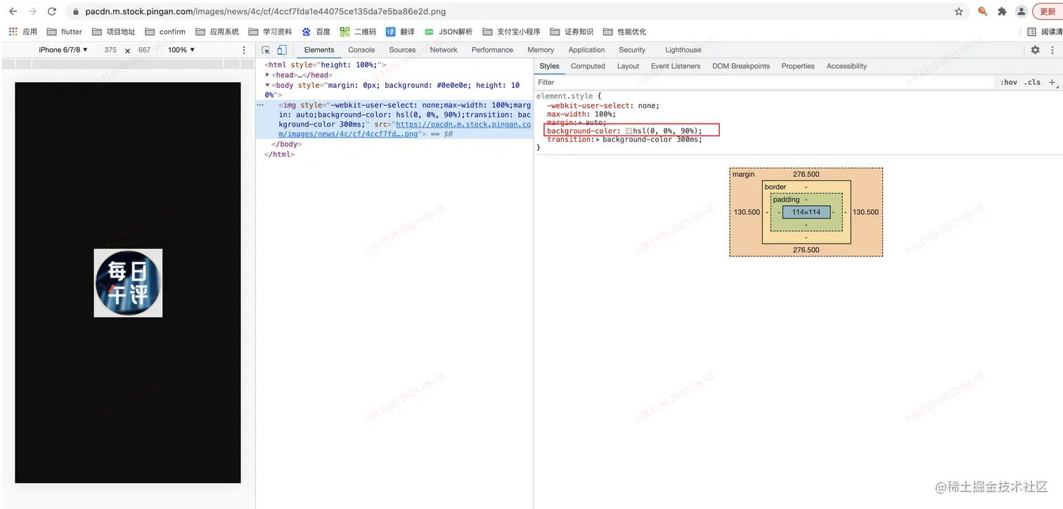
Task: Open the 100% zoom dropdown
Action: point(181,50)
